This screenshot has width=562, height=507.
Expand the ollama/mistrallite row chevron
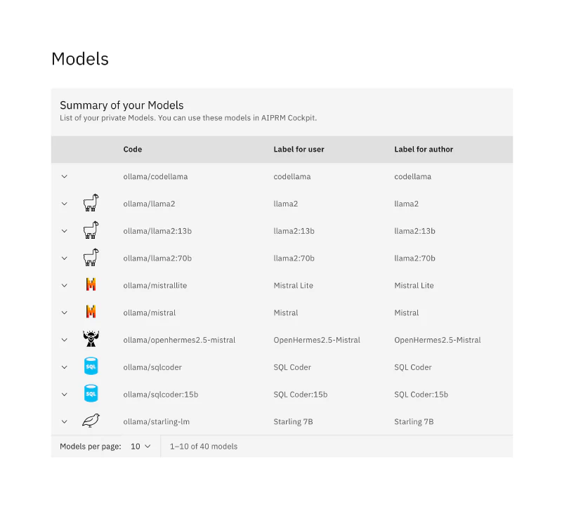pos(64,286)
